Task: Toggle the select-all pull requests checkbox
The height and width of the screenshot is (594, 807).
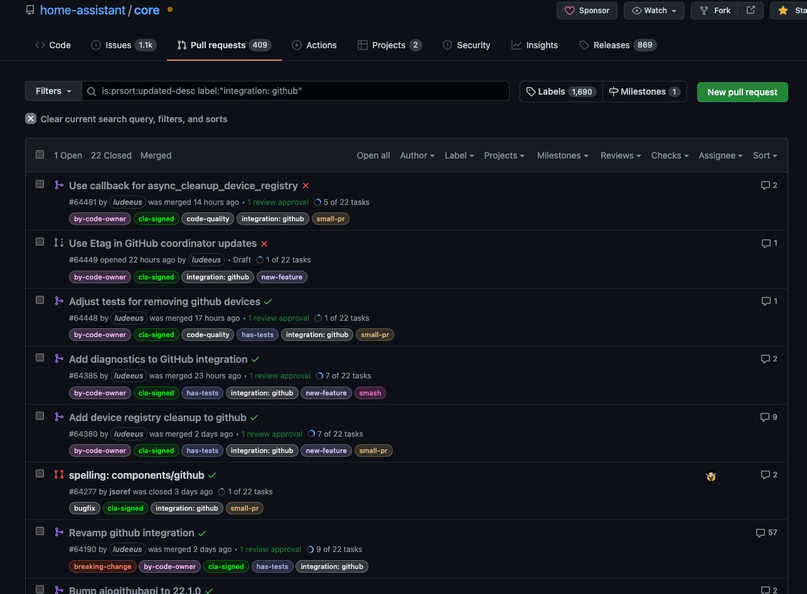Action: [40, 155]
